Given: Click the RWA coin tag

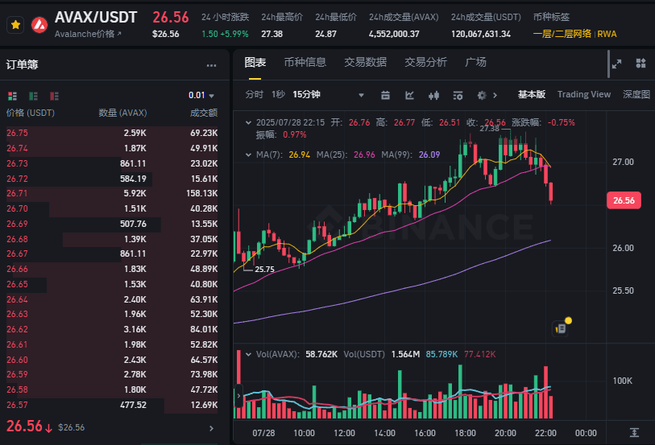Looking at the screenshot, I should 607,34.
